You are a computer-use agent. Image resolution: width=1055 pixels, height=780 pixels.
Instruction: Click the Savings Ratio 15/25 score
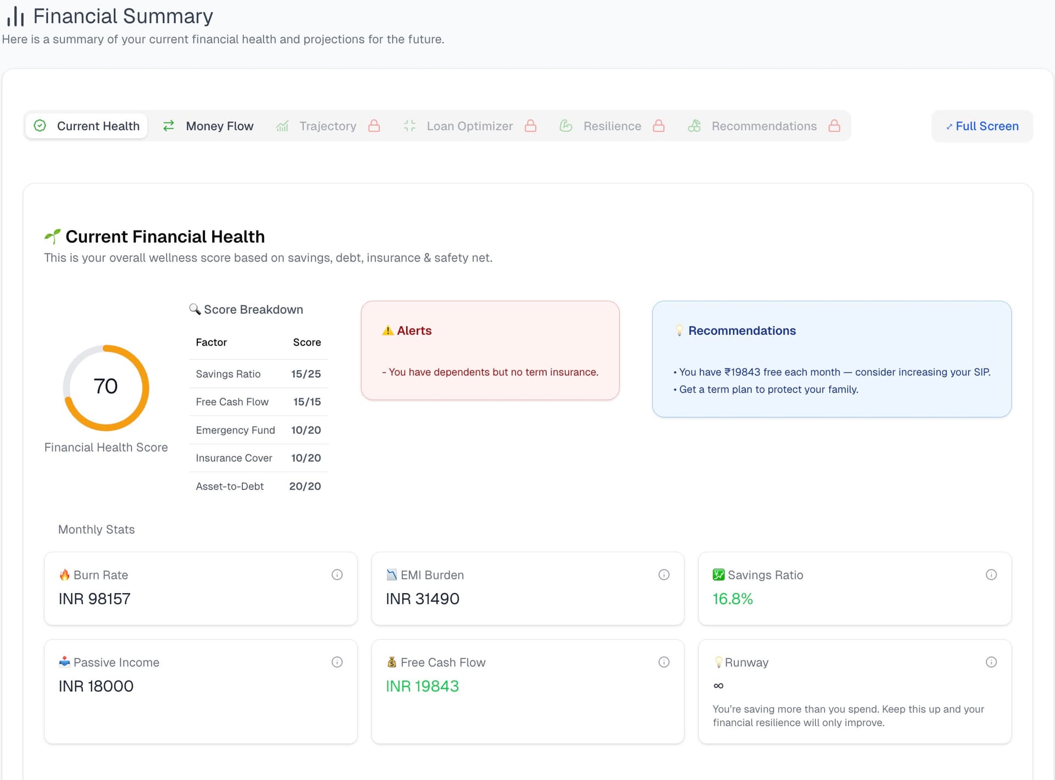(306, 374)
